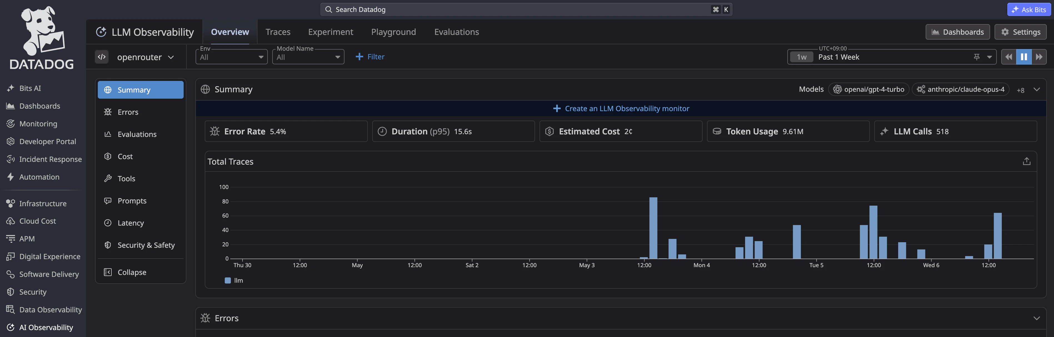
Task: Open the Dashboards button in header
Action: point(957,32)
